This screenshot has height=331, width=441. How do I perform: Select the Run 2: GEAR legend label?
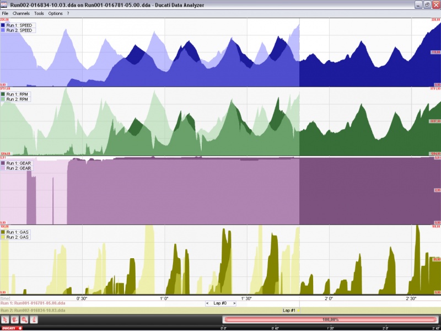(18, 168)
